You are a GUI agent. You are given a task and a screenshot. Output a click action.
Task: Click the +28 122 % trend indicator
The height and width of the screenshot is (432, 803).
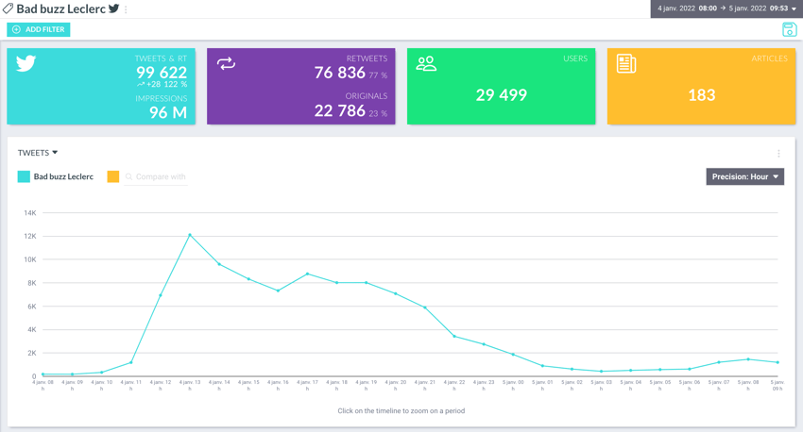tap(162, 84)
